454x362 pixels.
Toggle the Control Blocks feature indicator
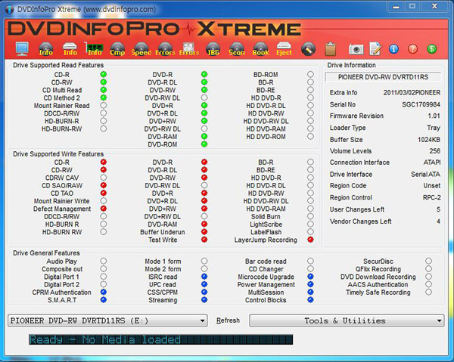pyautogui.click(x=310, y=300)
